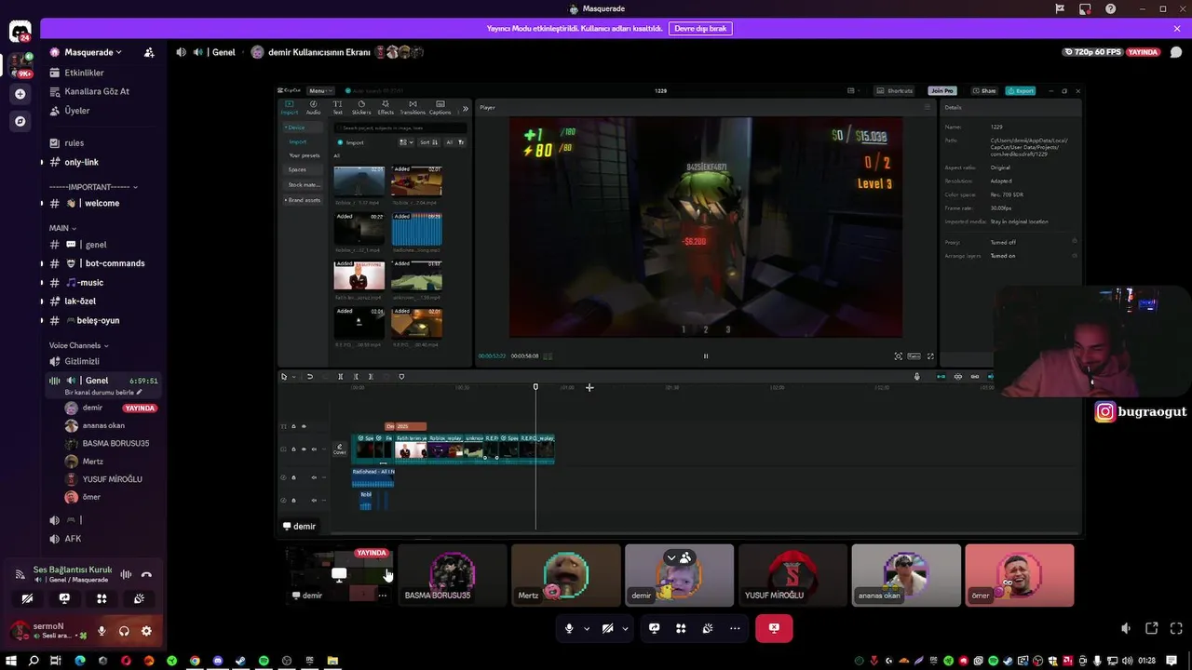This screenshot has height=670, width=1192.
Task: Open the discover servers compass icon
Action: (20, 121)
